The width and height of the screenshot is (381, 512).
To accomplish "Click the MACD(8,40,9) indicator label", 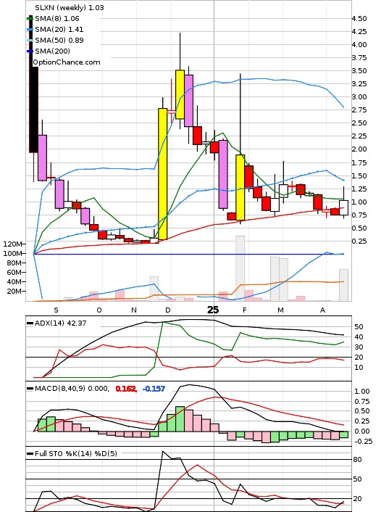I will [72, 389].
